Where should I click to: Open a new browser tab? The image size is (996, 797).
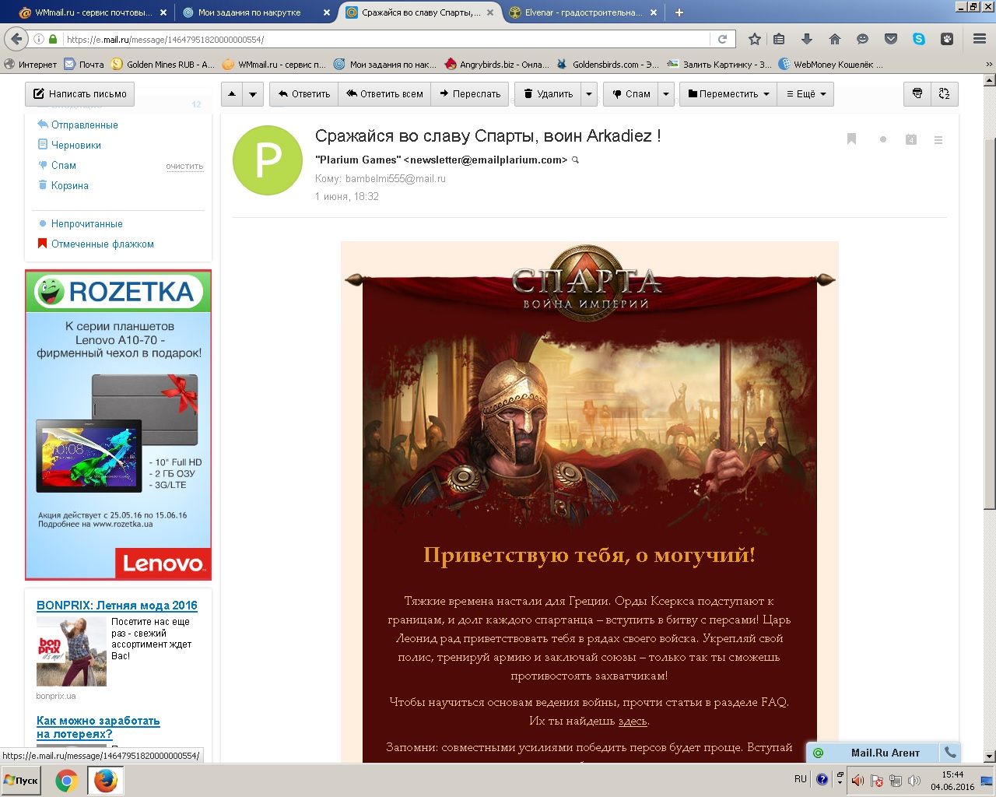[679, 12]
